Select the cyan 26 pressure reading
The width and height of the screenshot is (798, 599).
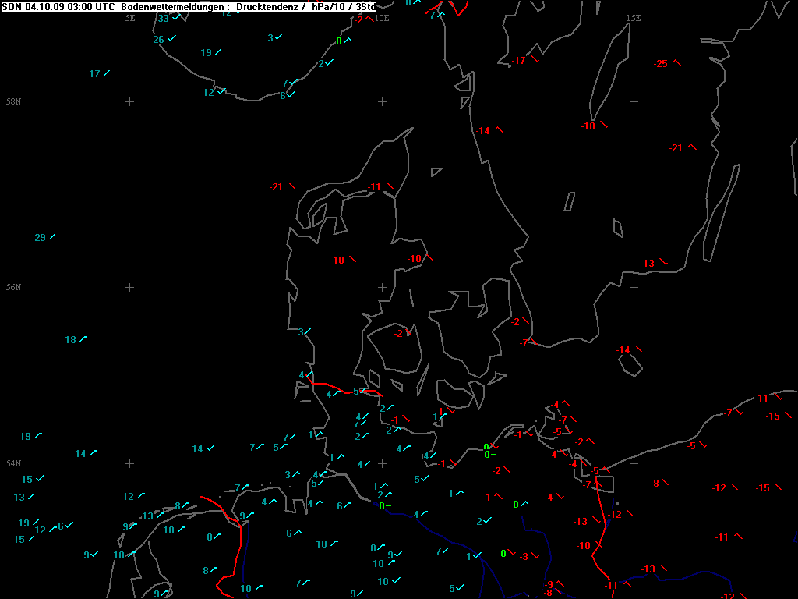[159, 40]
